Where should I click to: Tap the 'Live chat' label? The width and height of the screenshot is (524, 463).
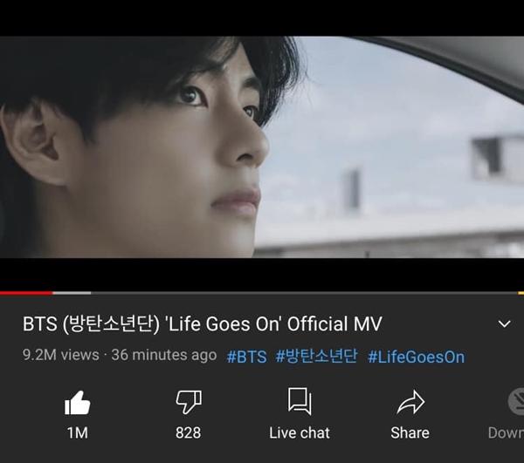tap(300, 433)
